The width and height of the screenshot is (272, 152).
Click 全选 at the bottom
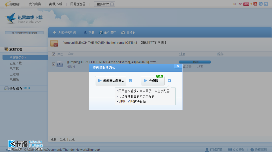63,139
